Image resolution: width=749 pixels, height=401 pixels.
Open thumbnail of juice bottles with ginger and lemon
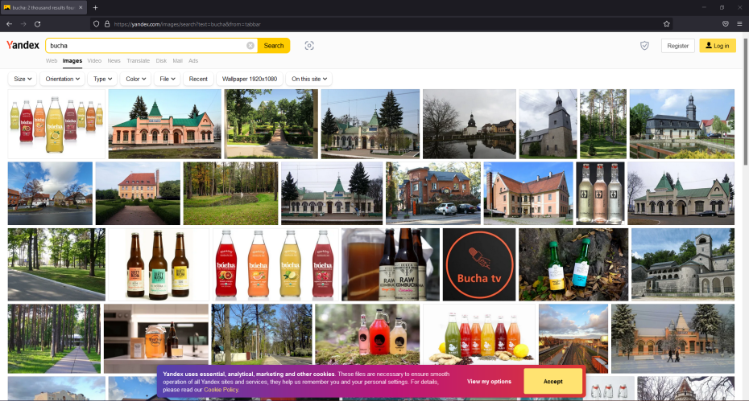[x=479, y=335]
